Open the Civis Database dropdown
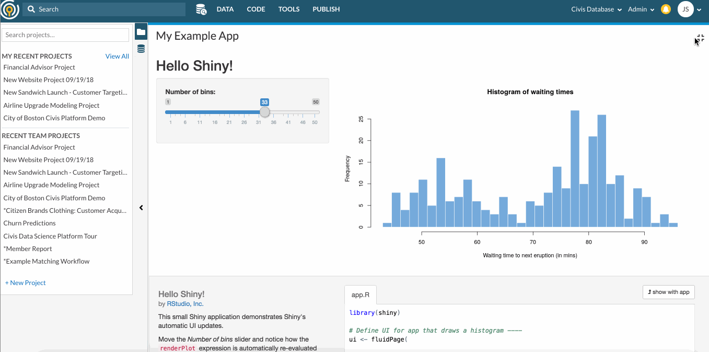Viewport: 709px width, 352px height. click(596, 9)
